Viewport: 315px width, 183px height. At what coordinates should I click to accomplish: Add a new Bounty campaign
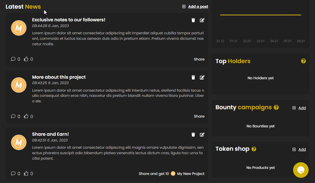pyautogui.click(x=301, y=108)
